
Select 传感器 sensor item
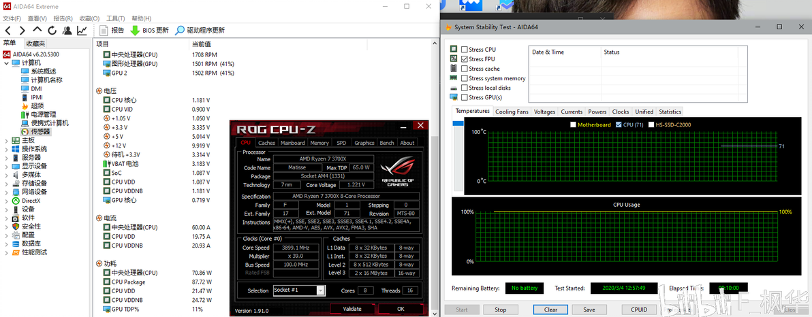(35, 132)
